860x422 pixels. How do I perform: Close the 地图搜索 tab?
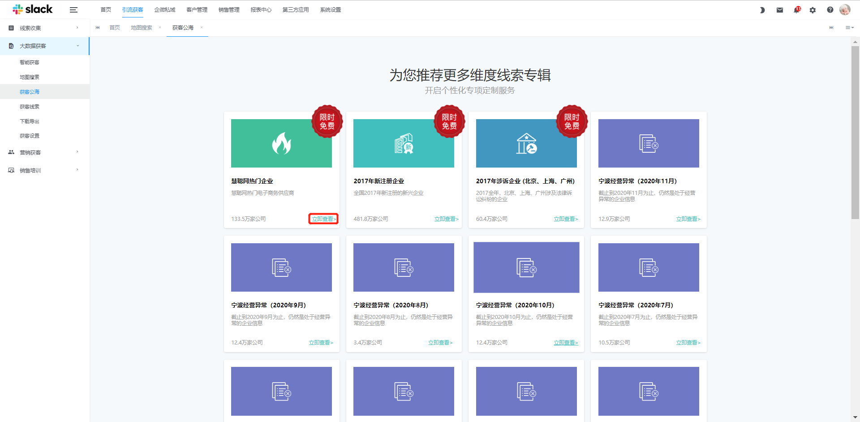[x=160, y=27]
